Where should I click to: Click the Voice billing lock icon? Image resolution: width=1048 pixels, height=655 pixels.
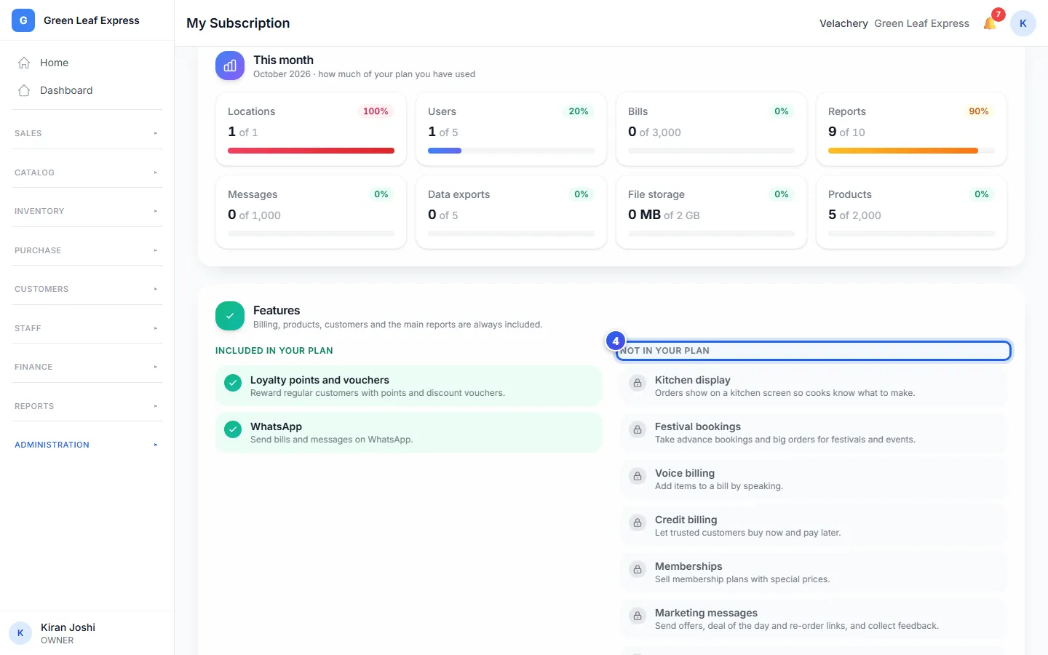[x=638, y=476]
